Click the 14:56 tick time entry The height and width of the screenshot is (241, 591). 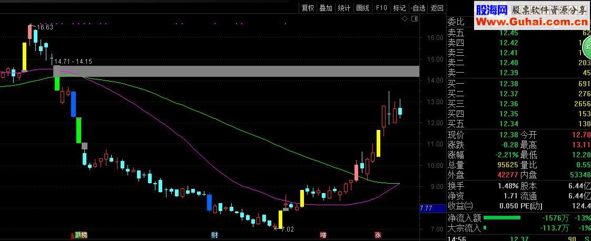point(457,238)
